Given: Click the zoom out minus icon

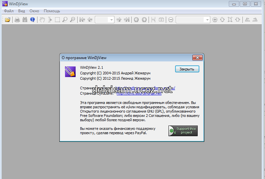Looking at the screenshot, I should [x=171, y=20].
